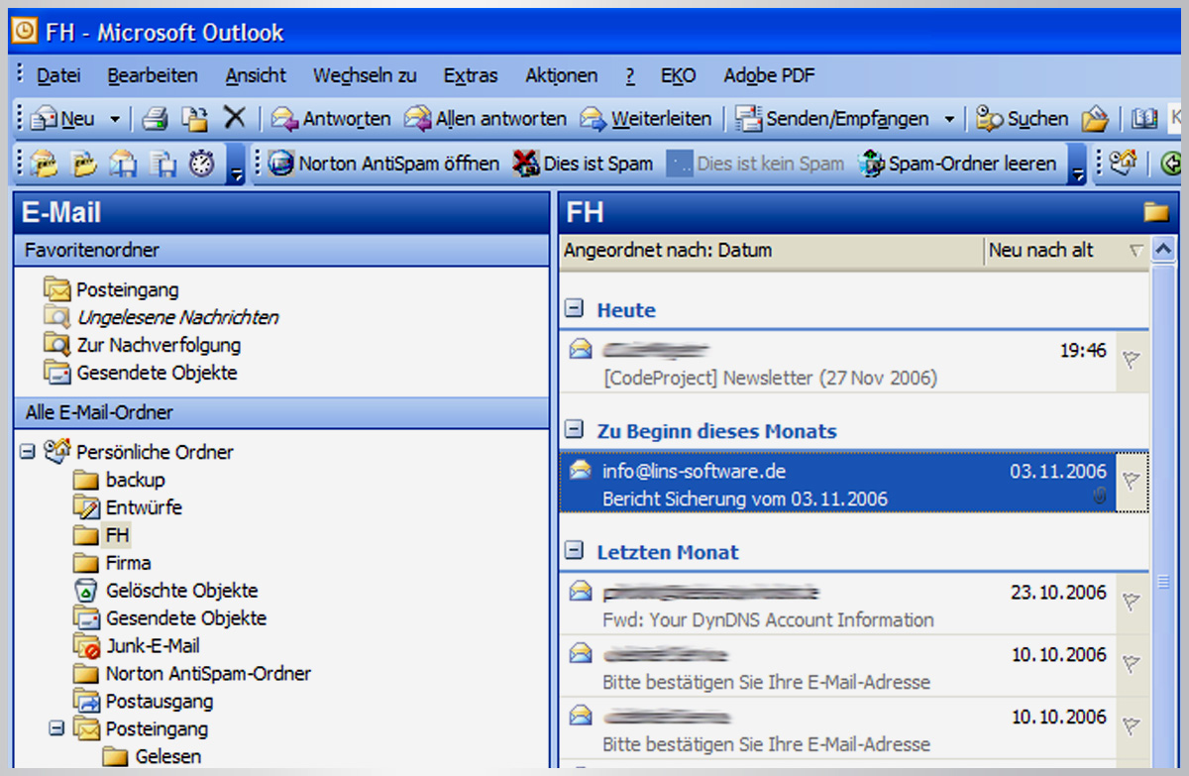1189x776 pixels.
Task: Click the move-to-folder icon beside Print
Action: pos(196,119)
